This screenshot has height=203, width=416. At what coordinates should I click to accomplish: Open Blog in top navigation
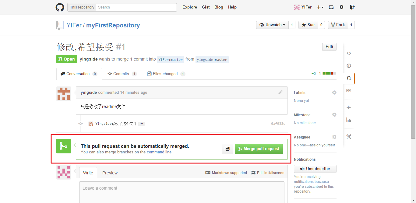click(219, 7)
